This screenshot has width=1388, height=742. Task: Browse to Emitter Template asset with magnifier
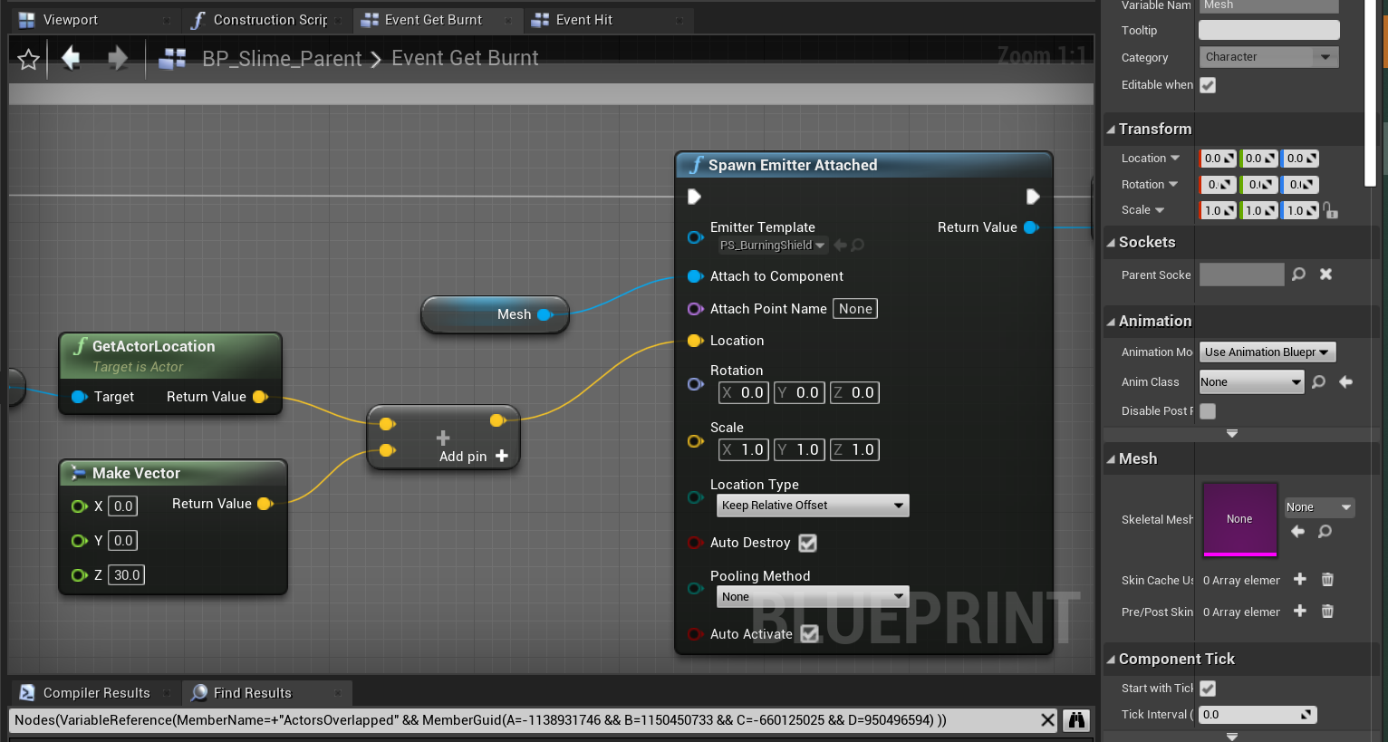pos(858,246)
